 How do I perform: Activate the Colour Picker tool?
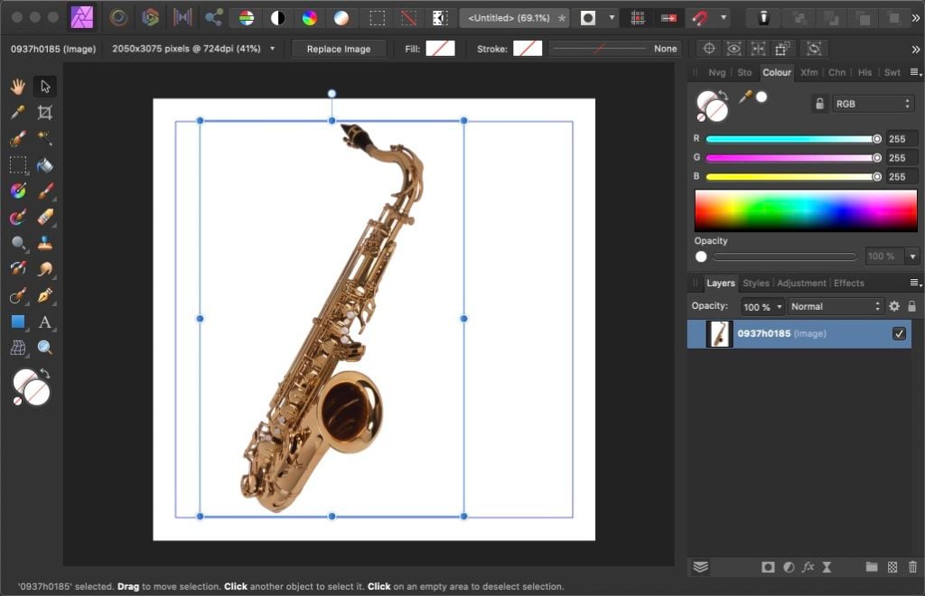pyautogui.click(x=16, y=114)
